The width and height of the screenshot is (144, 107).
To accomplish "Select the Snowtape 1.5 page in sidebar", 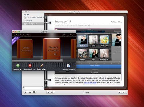I will pyautogui.click(x=33, y=24).
